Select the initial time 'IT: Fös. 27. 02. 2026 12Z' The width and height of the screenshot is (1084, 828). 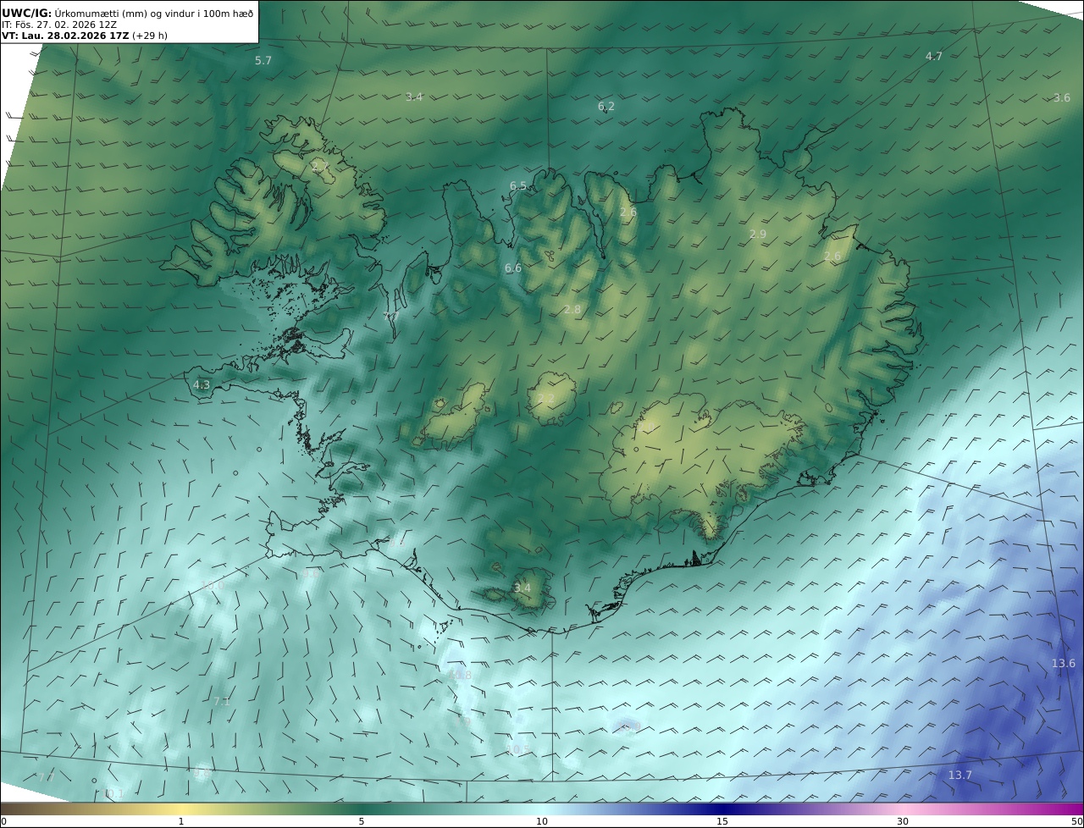[59, 25]
